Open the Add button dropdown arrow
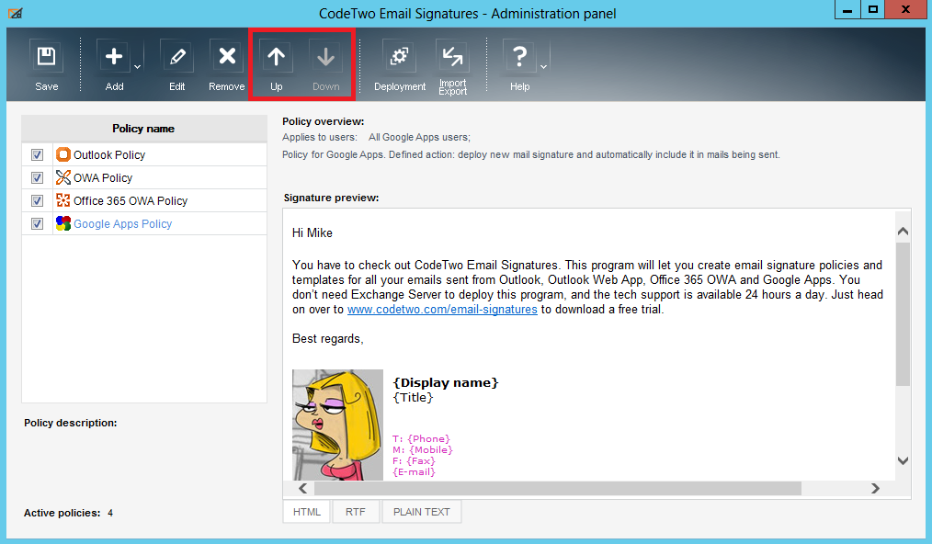932x544 pixels. click(x=137, y=66)
